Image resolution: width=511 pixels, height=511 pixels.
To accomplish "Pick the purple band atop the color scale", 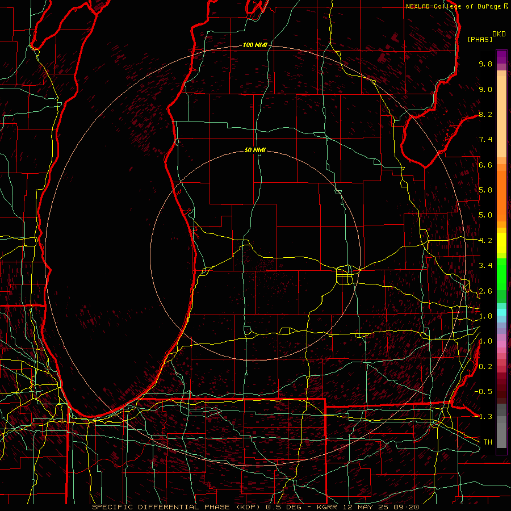I will (x=501, y=57).
